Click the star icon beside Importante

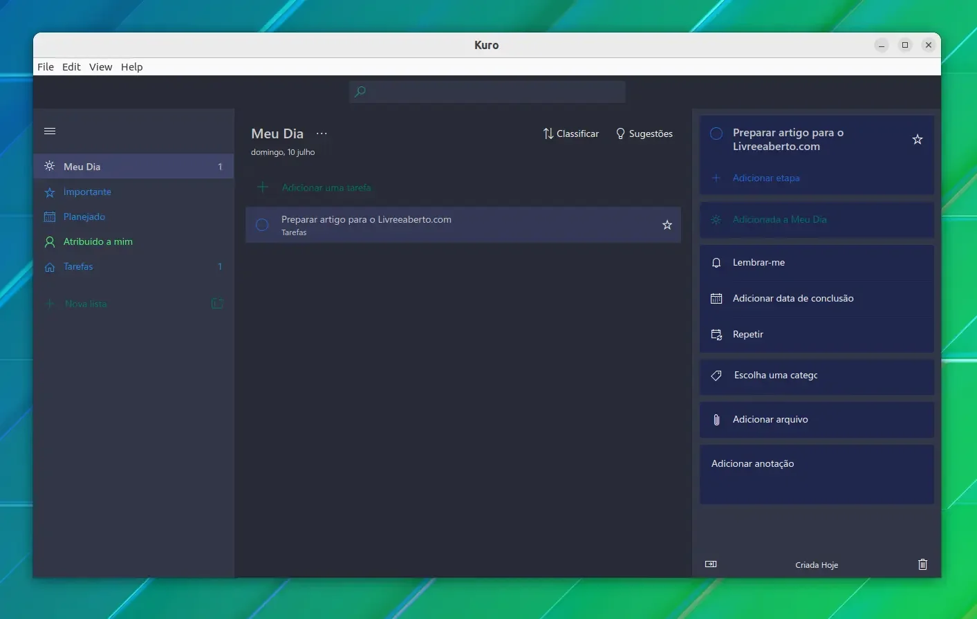50,192
